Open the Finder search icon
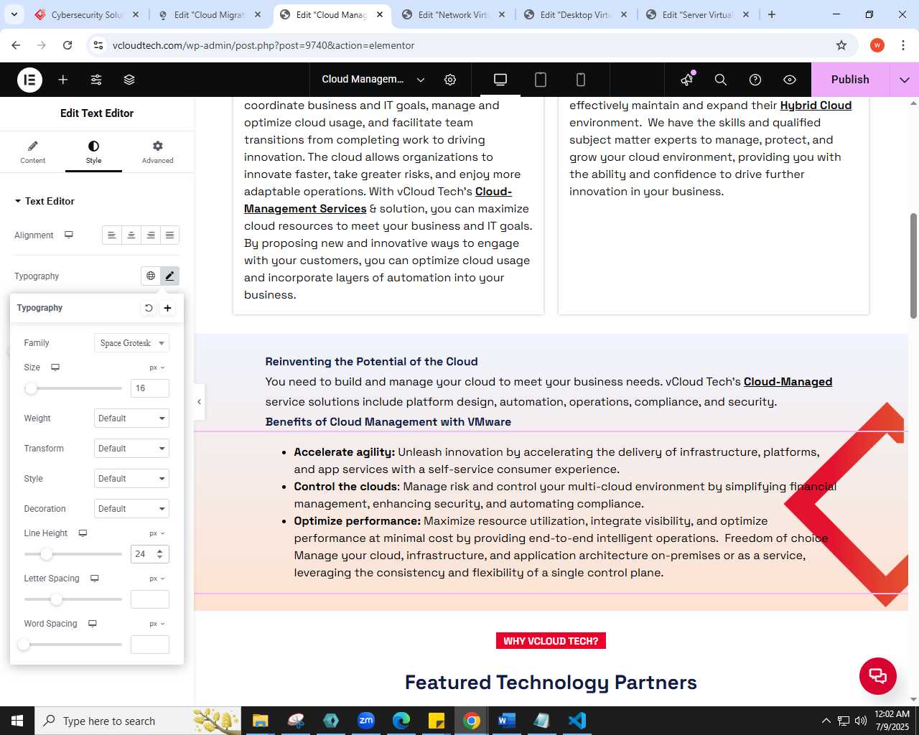Screen dimensions: 919x735 pos(721,80)
